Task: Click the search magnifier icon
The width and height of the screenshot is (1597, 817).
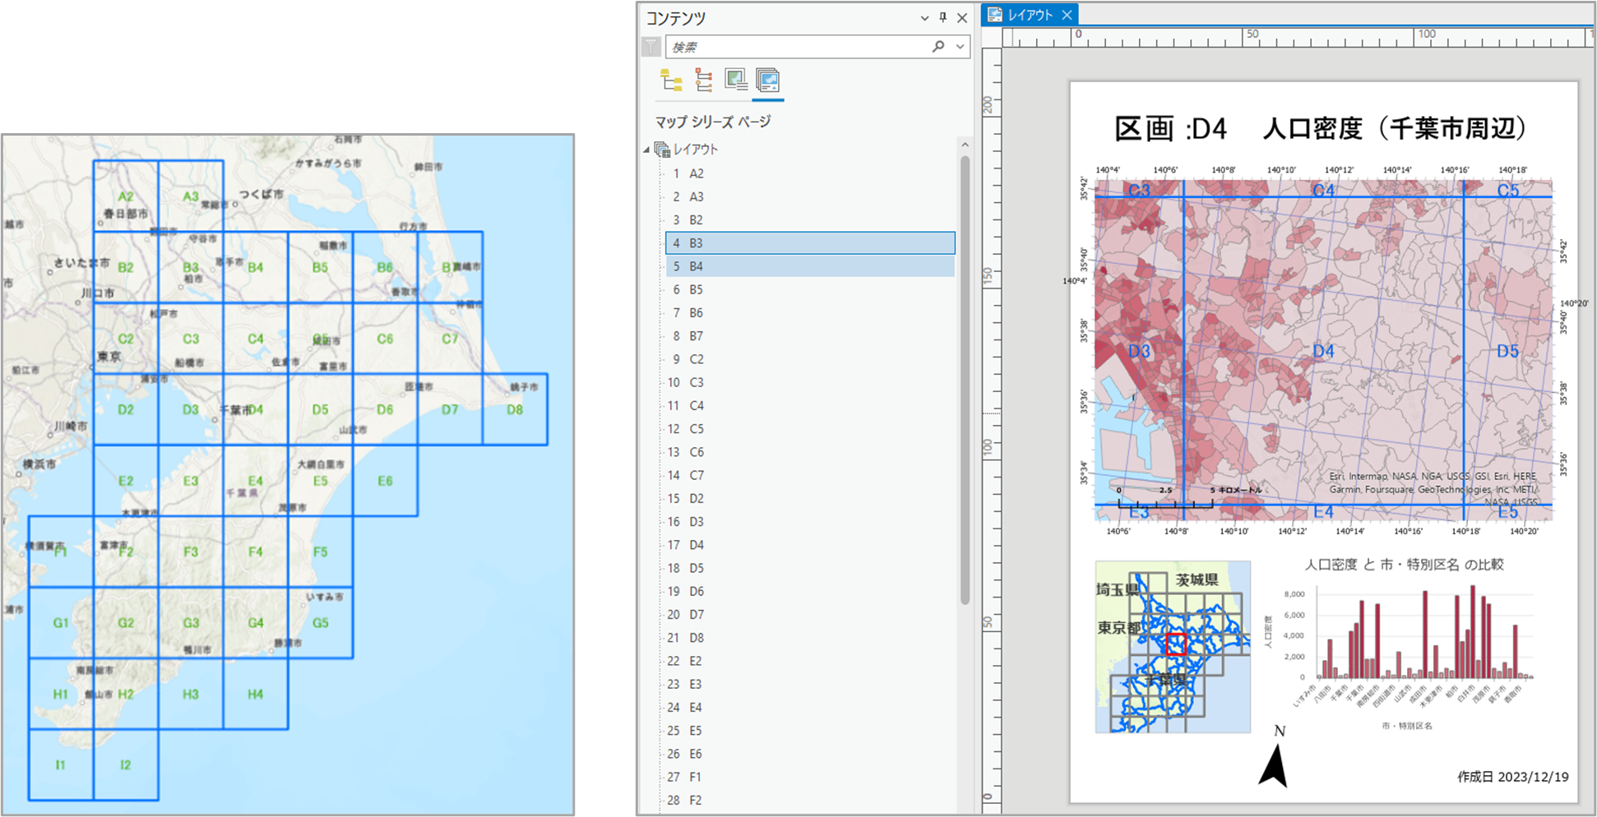Action: [937, 47]
